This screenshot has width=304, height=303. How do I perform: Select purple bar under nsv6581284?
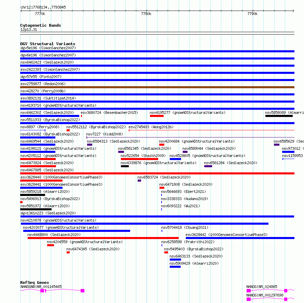coord(208,166)
